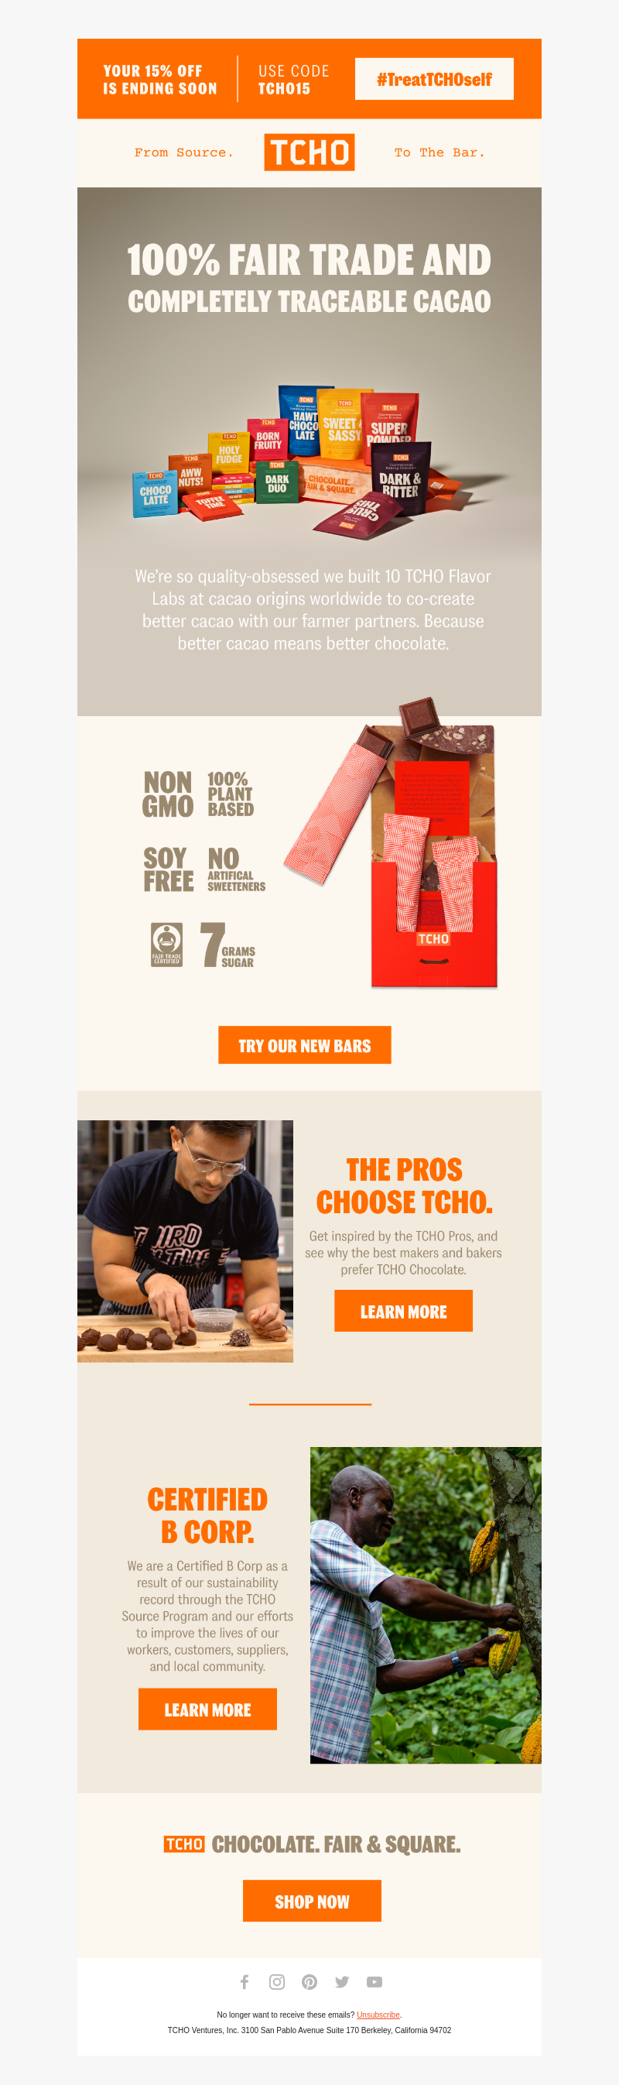Click the 15% off ending soon banner text

(160, 79)
